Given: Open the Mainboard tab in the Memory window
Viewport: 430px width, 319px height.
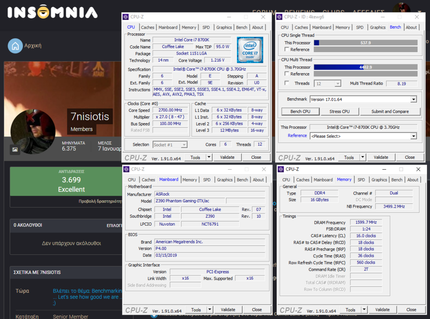Looking at the screenshot, I should [x=323, y=180].
